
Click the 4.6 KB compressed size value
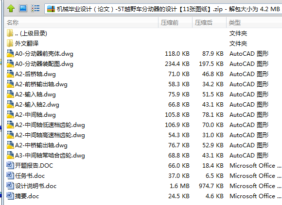pos(214,196)
